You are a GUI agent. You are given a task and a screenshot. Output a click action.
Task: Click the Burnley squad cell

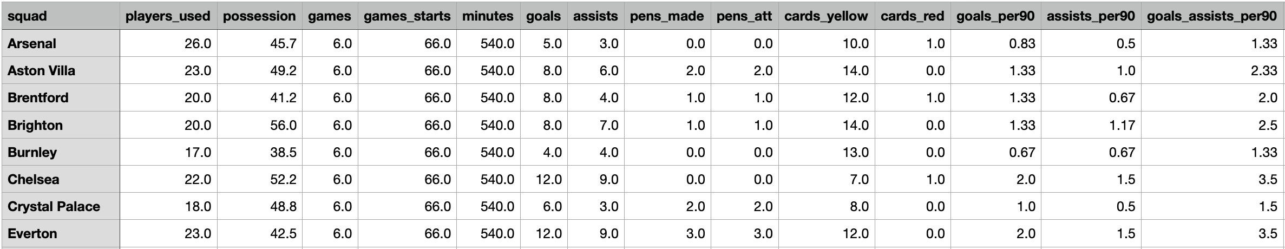[x=60, y=152]
